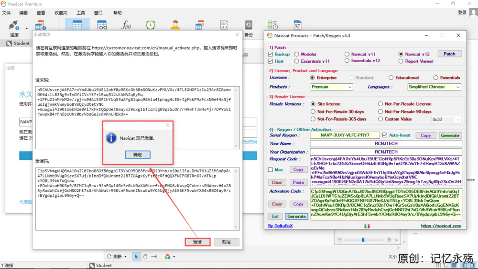
Task: Enable the Mac checkbox
Action: click(271, 169)
